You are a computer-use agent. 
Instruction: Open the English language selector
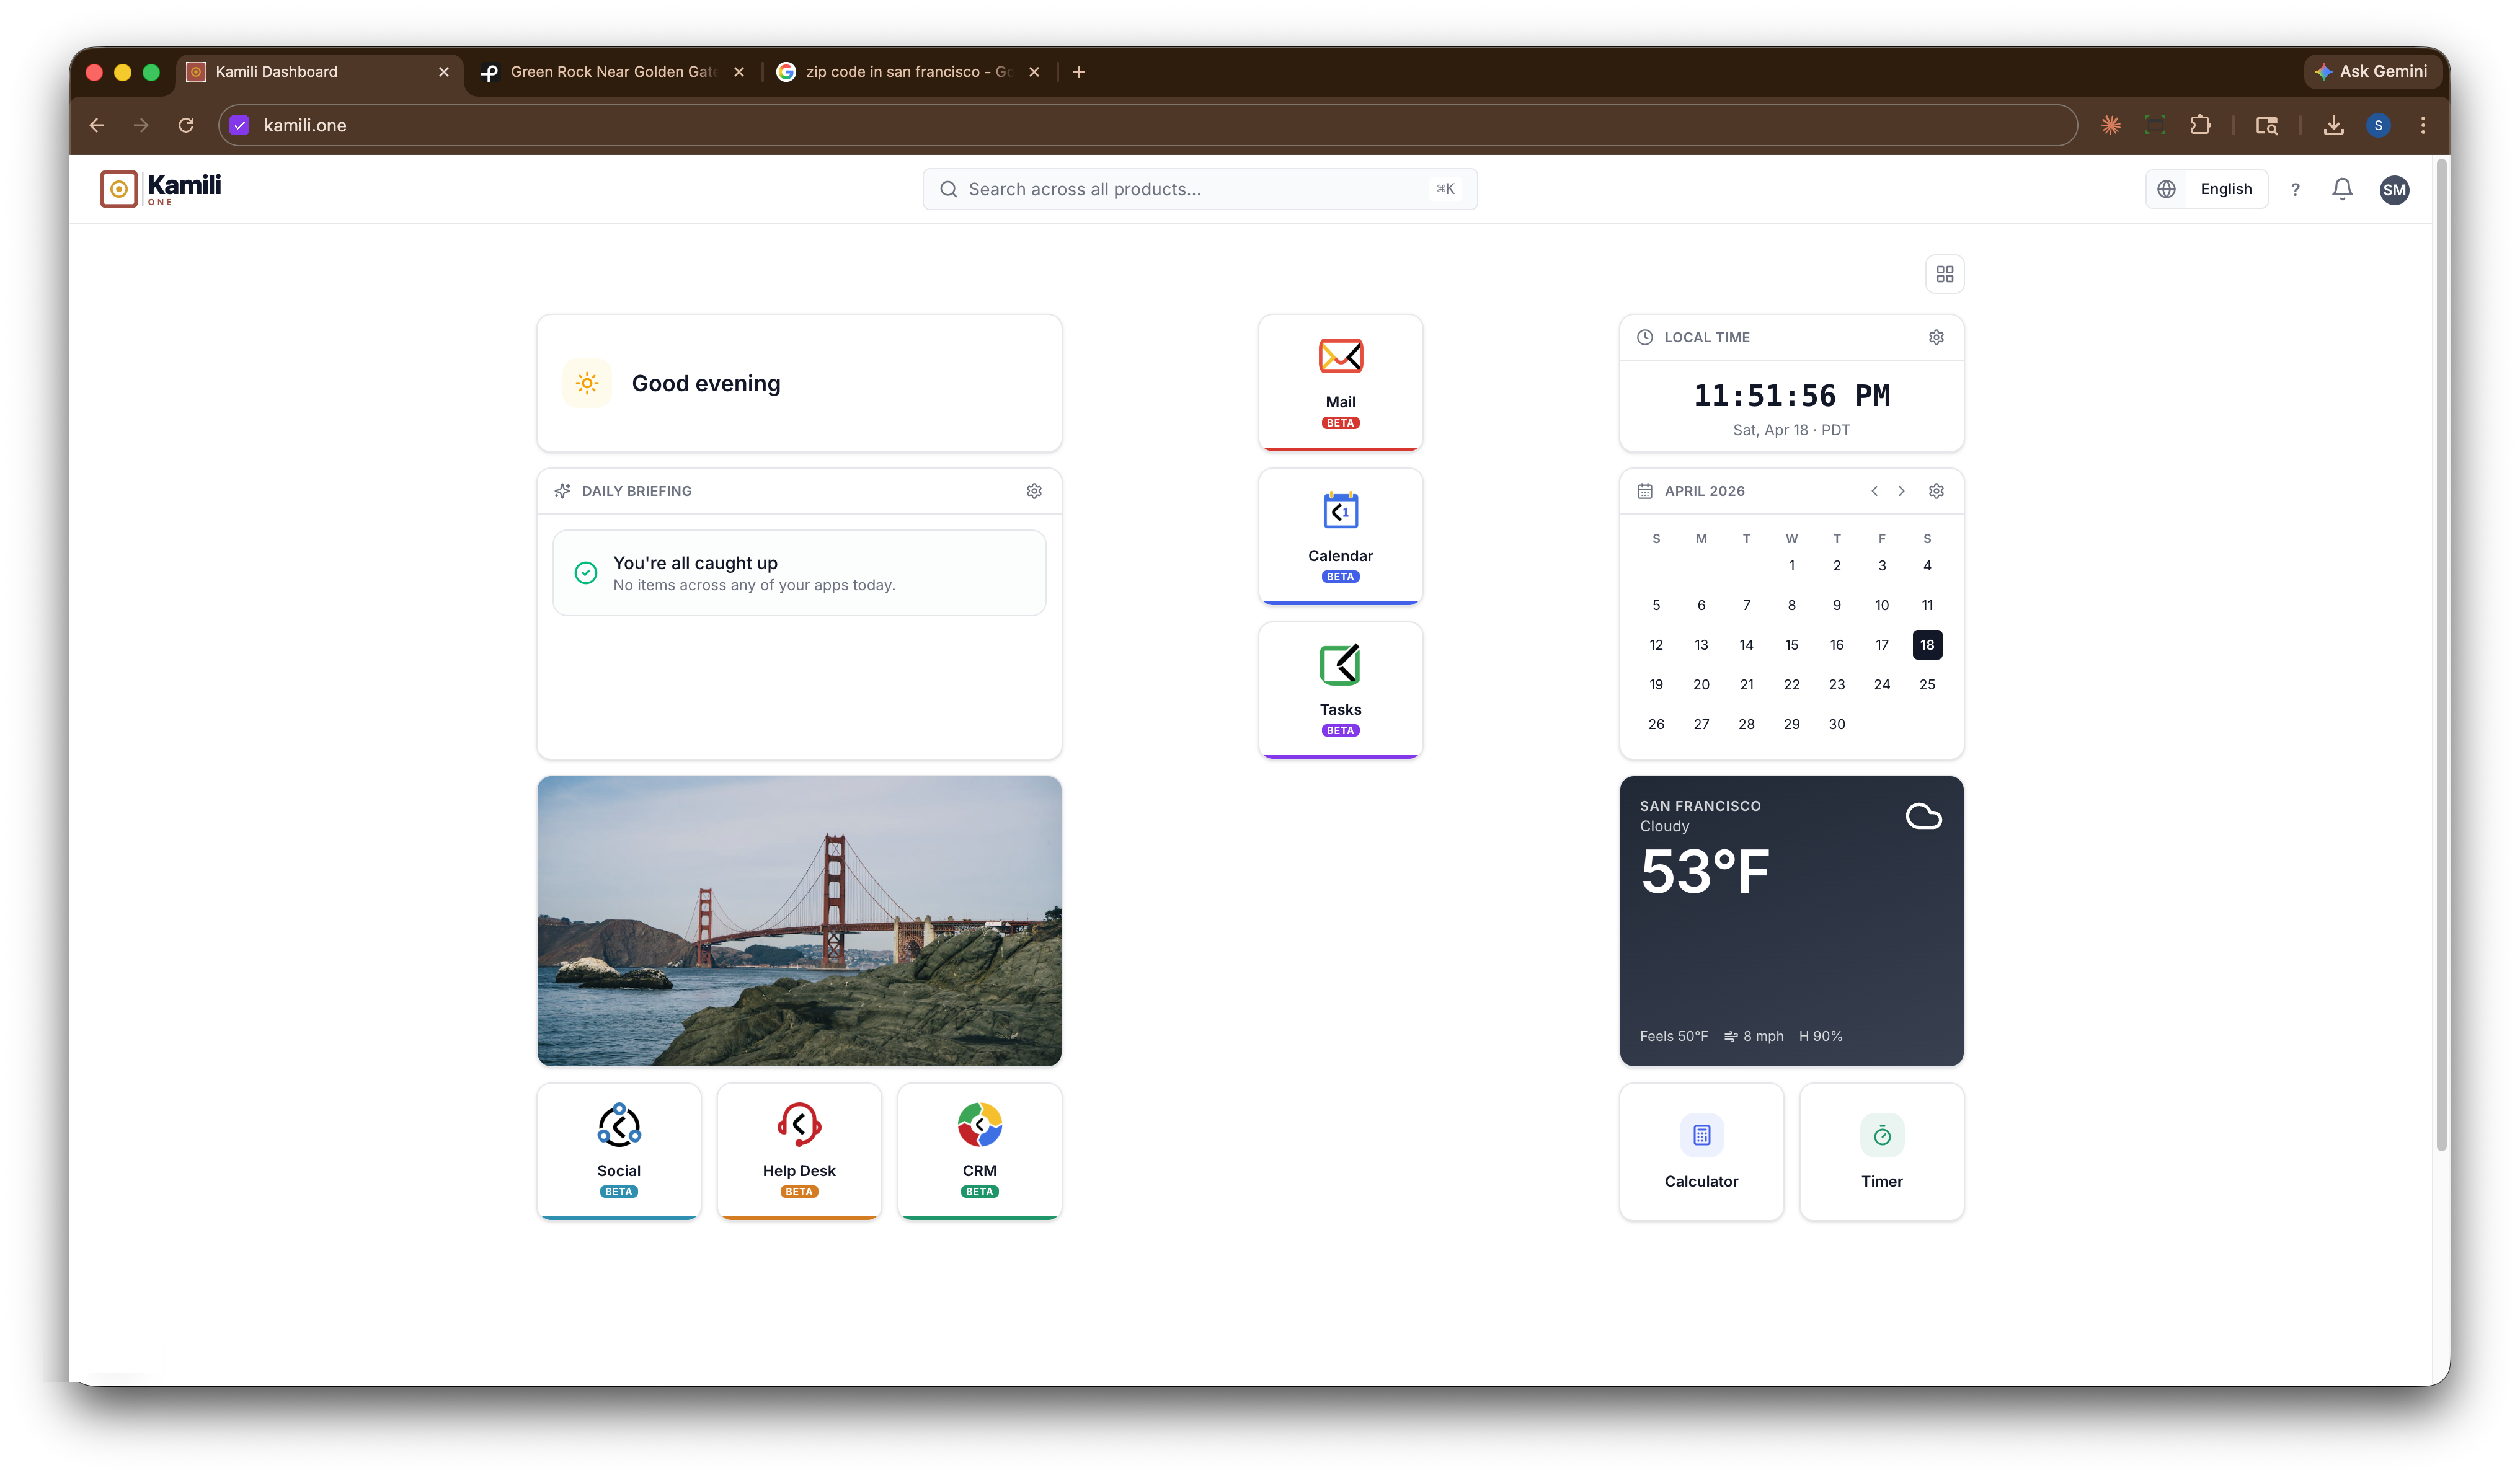pyautogui.click(x=2206, y=188)
